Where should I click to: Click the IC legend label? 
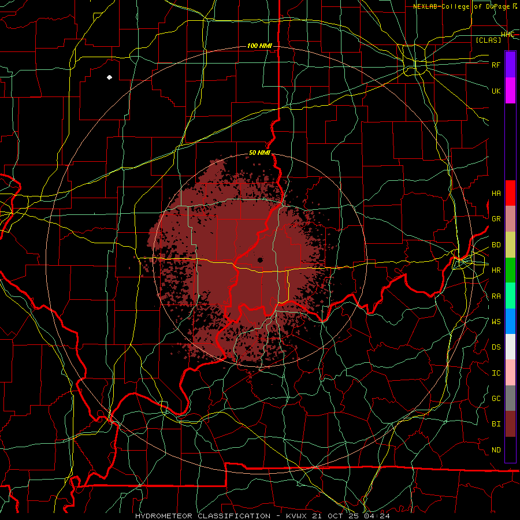[x=496, y=373]
